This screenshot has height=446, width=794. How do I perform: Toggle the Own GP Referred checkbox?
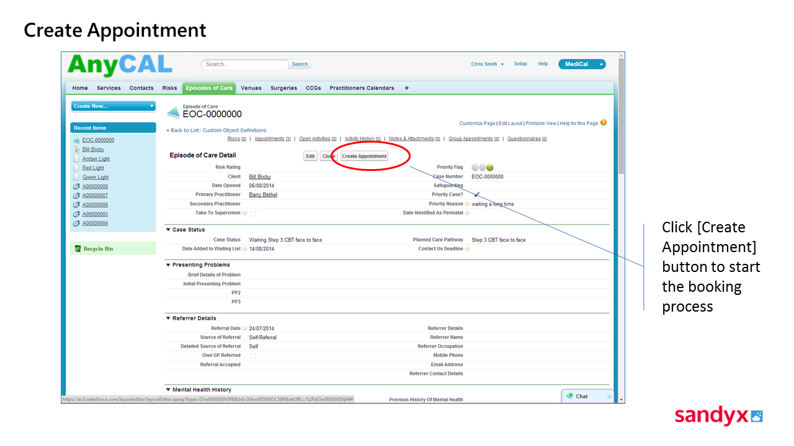tap(253, 356)
